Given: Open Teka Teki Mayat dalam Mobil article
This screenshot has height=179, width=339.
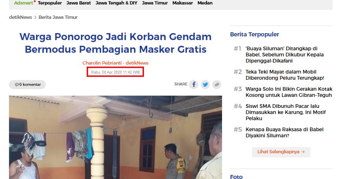Looking at the screenshot, I should click(285, 75).
